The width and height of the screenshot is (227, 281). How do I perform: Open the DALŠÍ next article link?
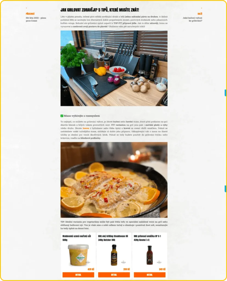coord(200,14)
